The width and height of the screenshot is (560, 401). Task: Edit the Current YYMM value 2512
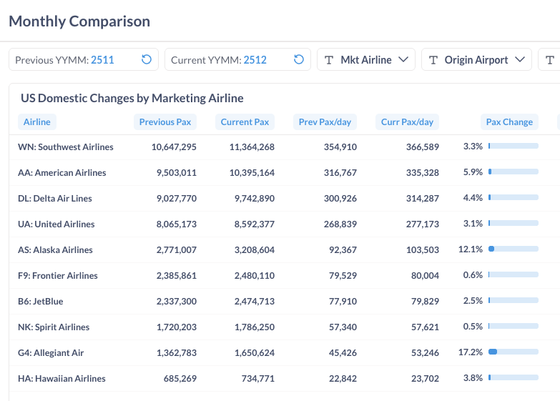click(x=255, y=60)
